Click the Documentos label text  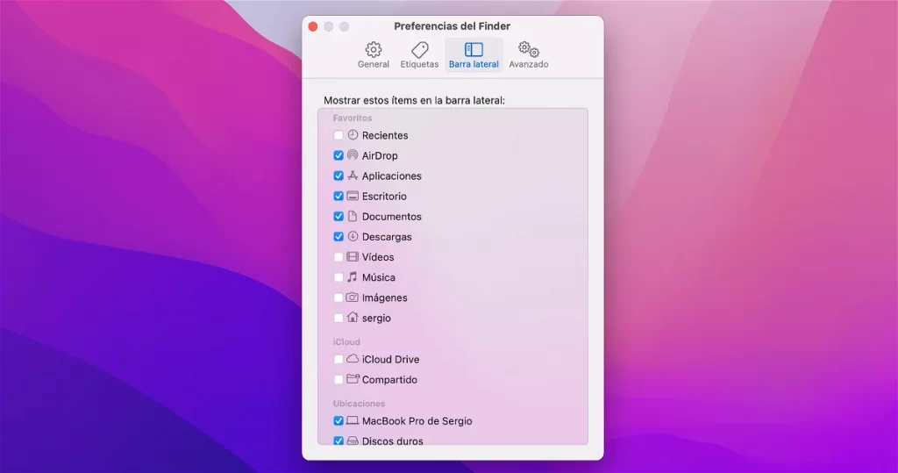tap(392, 216)
